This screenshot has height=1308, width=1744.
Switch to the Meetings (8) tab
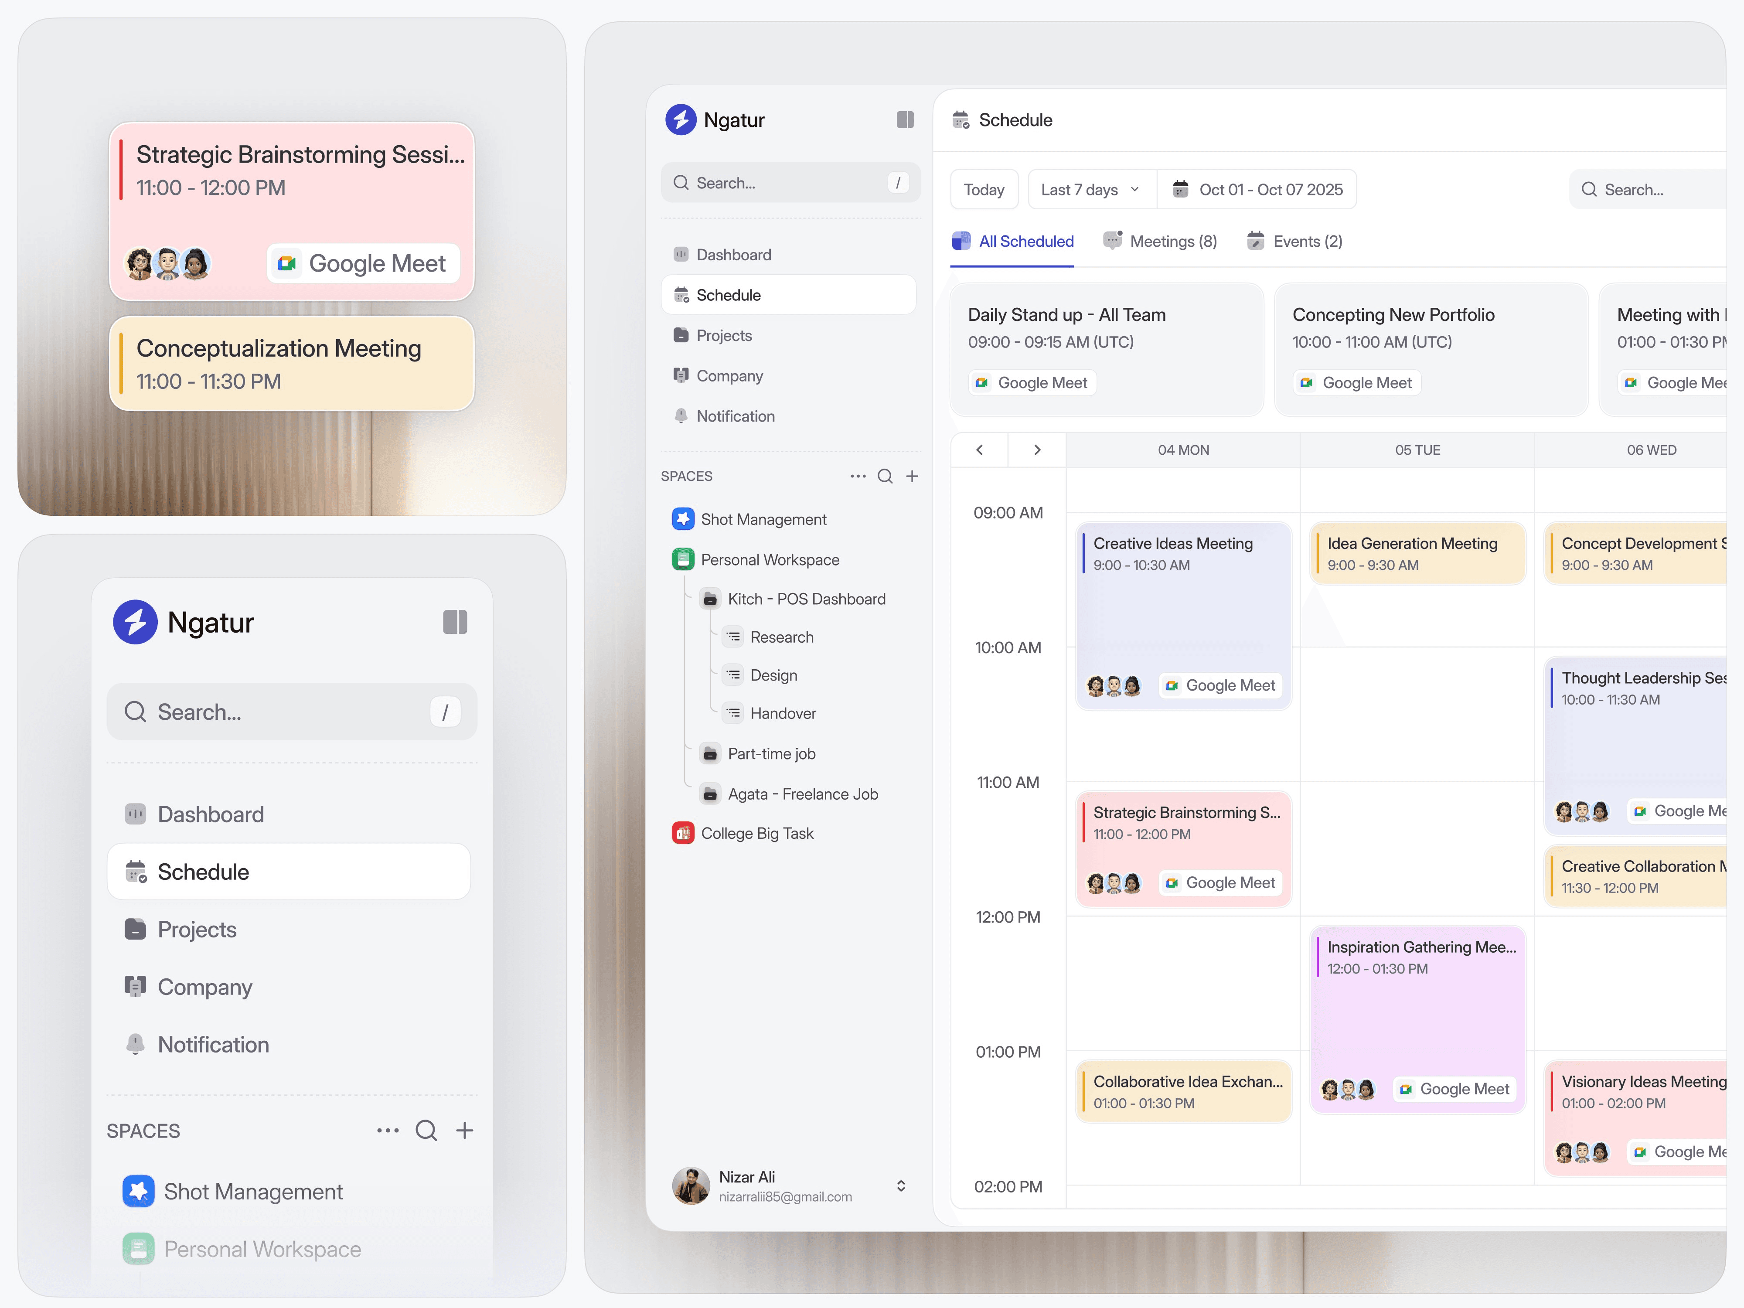1160,241
